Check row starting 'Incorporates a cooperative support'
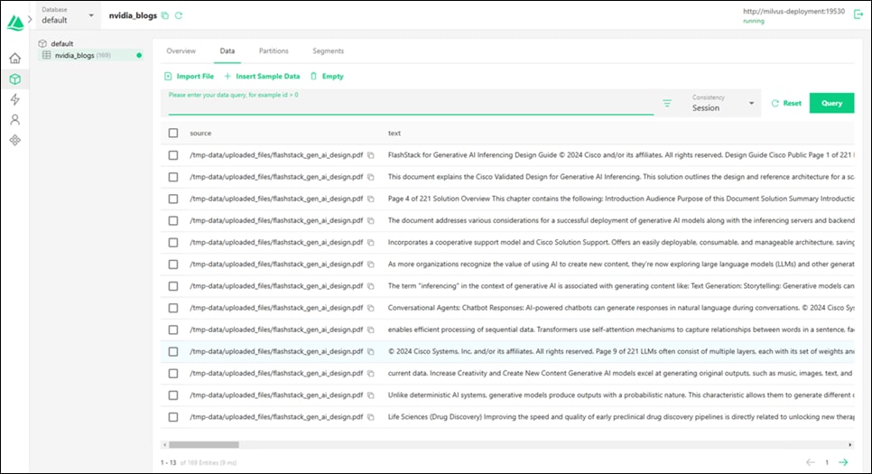Image resolution: width=872 pixels, height=474 pixels. [x=173, y=243]
